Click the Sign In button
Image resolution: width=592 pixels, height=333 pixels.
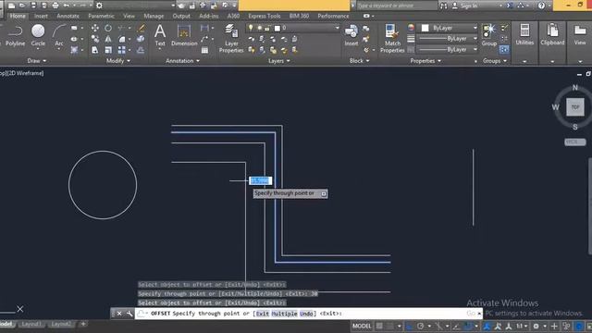click(x=464, y=6)
